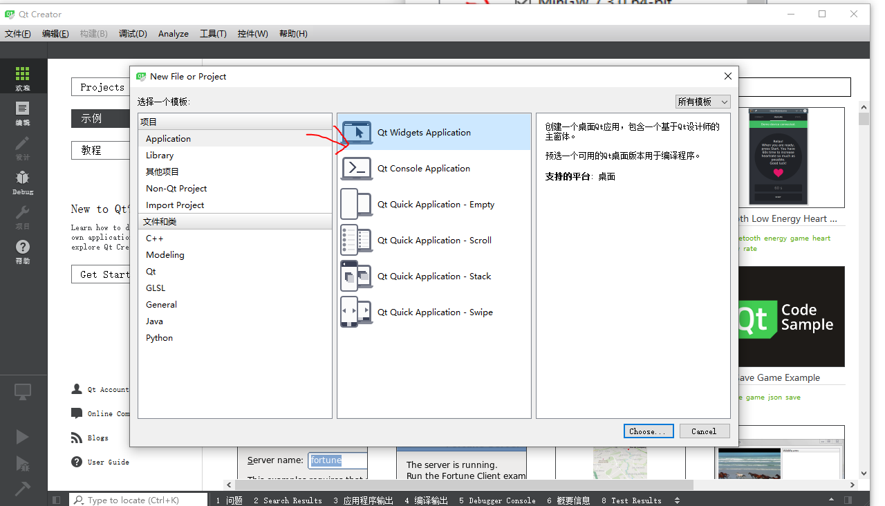Viewport: 885px width, 506px height.
Task: Select the Qt Quick Application - Empty icon
Action: 357,204
